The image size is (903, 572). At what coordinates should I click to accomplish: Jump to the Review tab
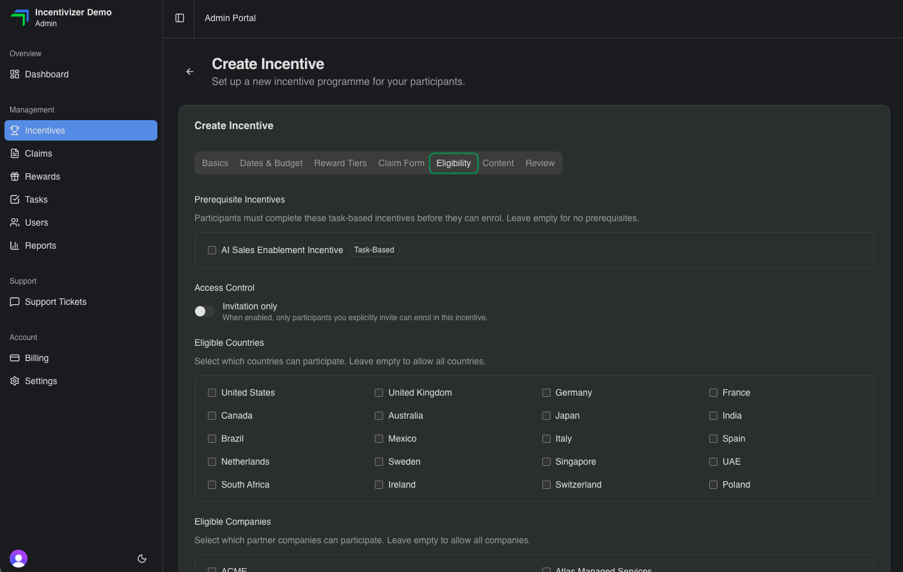pos(540,163)
